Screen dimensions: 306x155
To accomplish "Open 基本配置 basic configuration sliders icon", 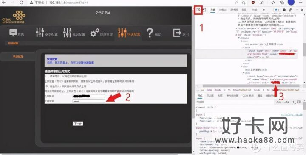I will [40, 33].
